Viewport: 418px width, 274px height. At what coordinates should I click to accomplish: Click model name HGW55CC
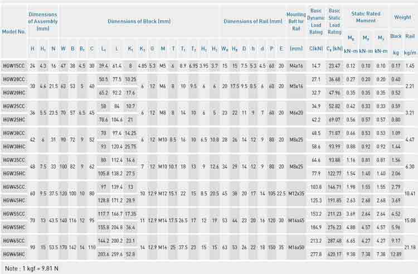click(14, 214)
